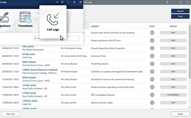Select the Legal Aid matter description
This screenshot has width=191, height=118.
point(27,104)
